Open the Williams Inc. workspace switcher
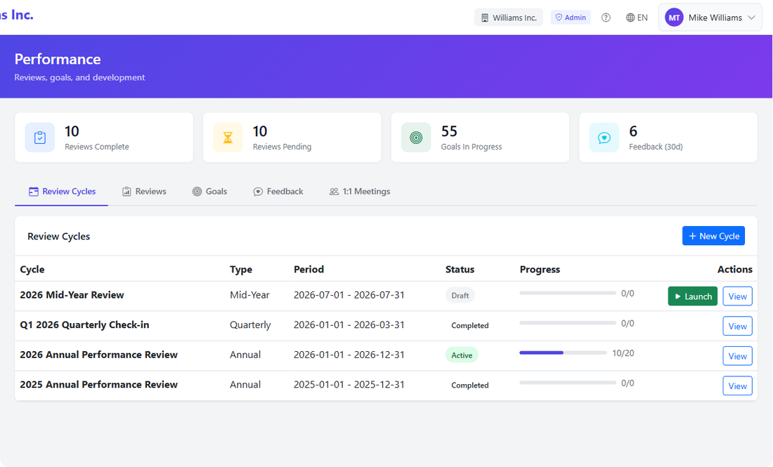Viewport: 773px width, 467px height. (508, 17)
